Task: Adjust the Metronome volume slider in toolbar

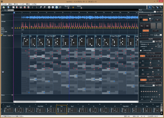Action: point(81,8)
